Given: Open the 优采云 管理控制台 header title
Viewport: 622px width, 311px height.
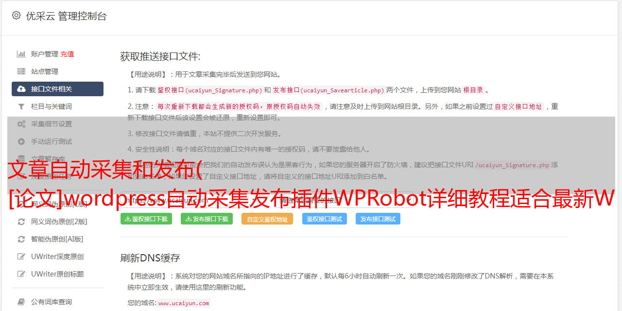Looking at the screenshot, I should point(66,16).
